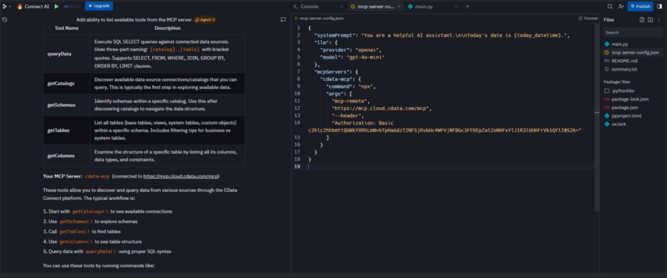Create a new file using the Files icon

tap(642, 20)
